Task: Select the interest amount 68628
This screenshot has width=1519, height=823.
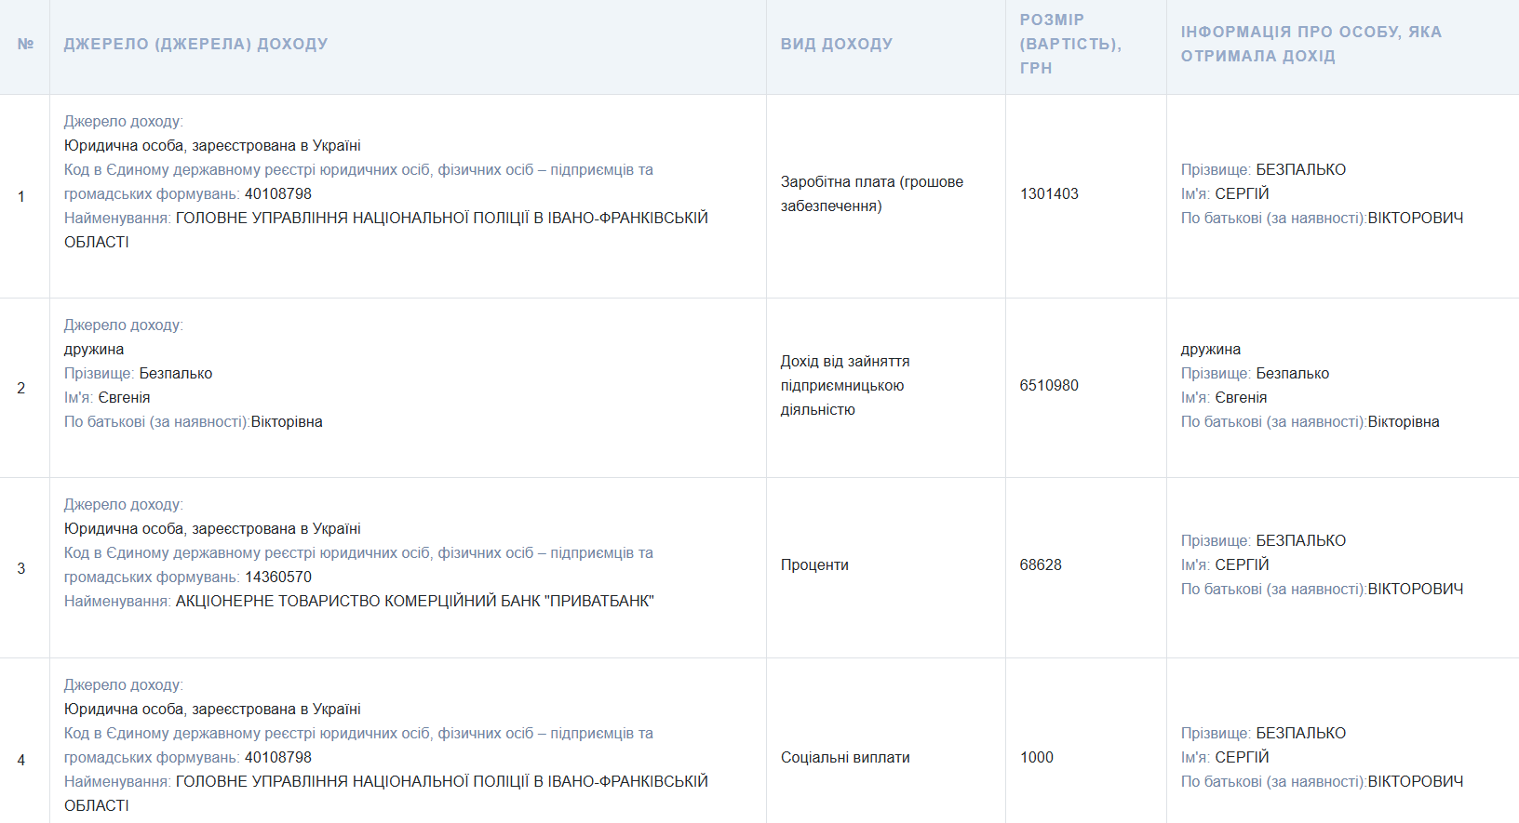Action: 1041,564
